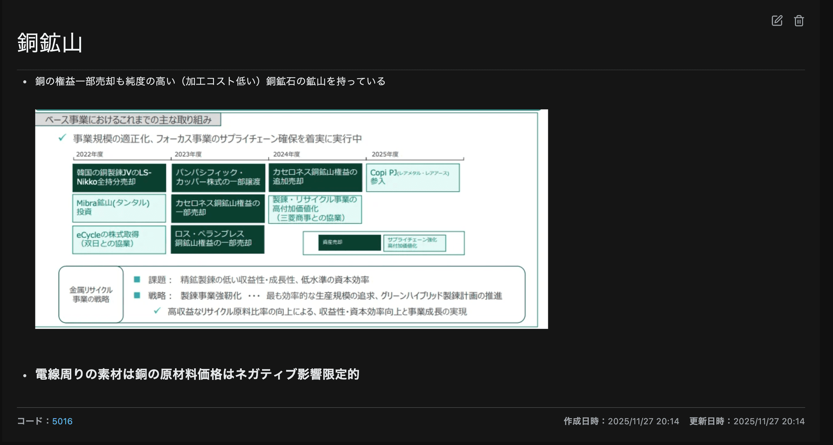Click the 作成日時 timestamp
This screenshot has width=833, height=445.
621,421
